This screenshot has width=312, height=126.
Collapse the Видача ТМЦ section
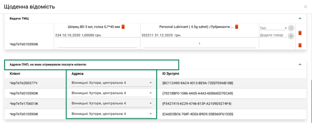point(300,18)
